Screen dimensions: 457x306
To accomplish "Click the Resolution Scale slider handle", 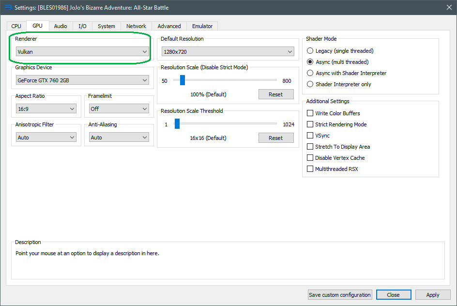I will click(183, 80).
